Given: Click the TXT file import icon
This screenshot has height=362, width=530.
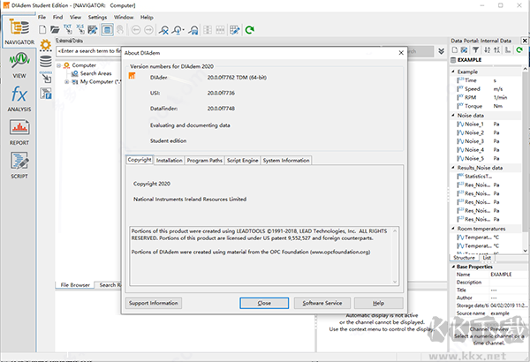Looking at the screenshot, I should pos(67,29).
